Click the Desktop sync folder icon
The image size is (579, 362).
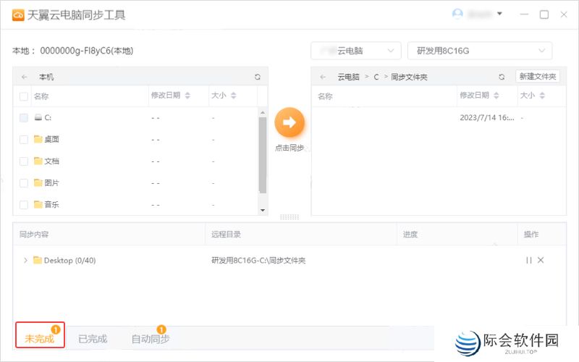point(38,260)
